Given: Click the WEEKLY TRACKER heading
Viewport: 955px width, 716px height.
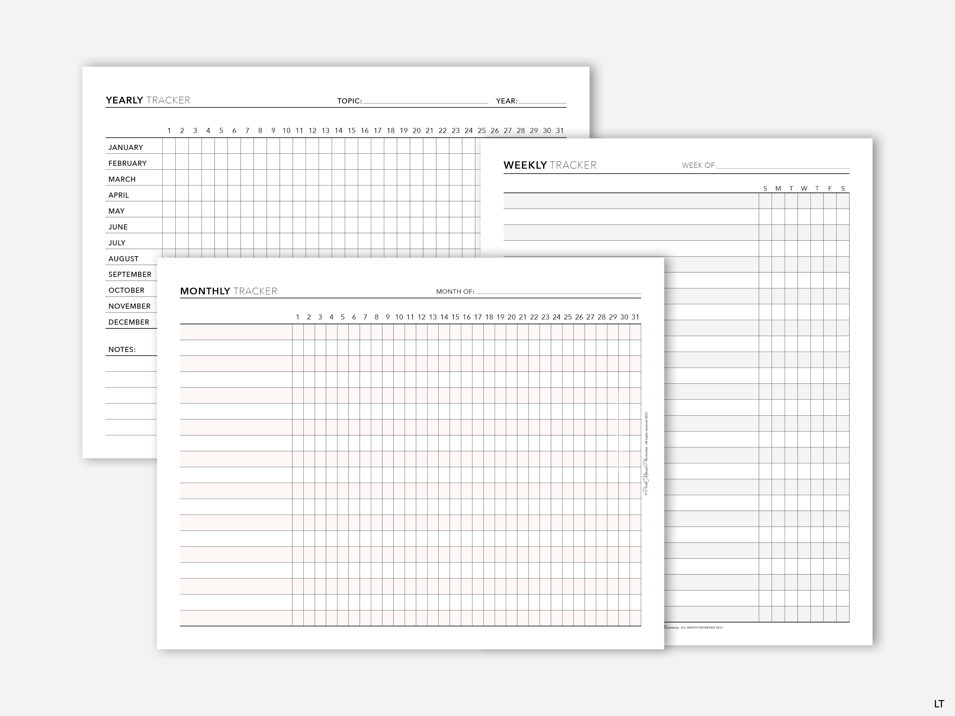Looking at the screenshot, I should click(549, 165).
